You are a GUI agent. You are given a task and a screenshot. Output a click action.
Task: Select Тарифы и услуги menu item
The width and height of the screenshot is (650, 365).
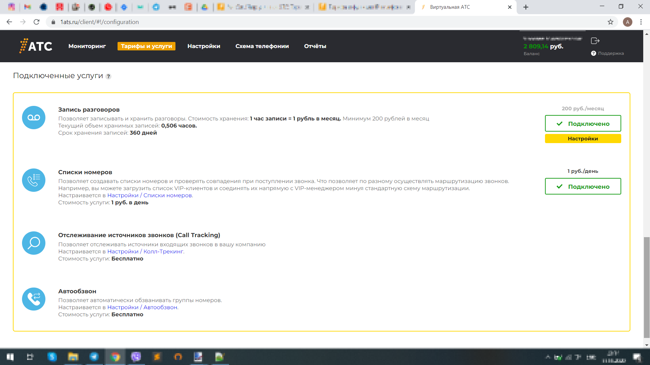146,46
